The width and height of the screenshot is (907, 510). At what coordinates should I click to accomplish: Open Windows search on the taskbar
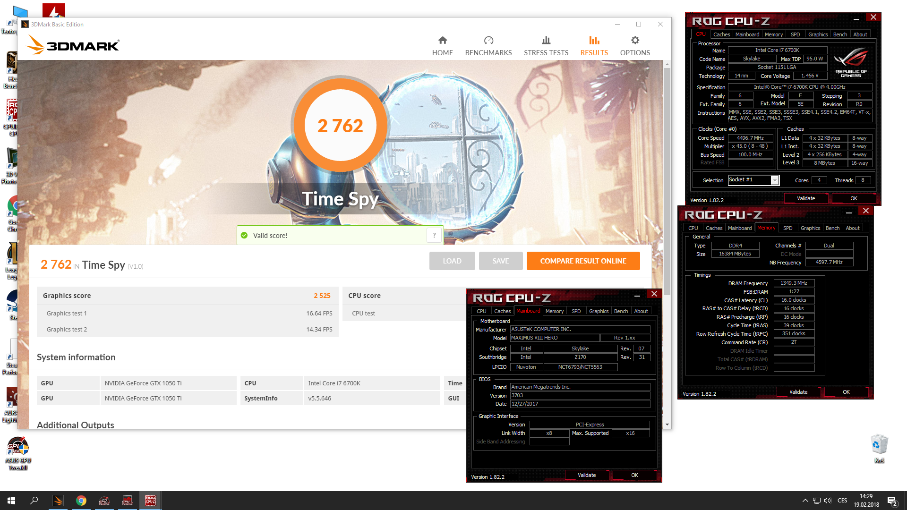(x=34, y=501)
